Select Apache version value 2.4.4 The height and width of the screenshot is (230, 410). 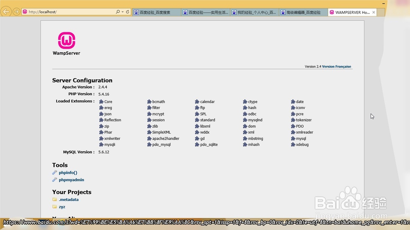[x=102, y=87]
